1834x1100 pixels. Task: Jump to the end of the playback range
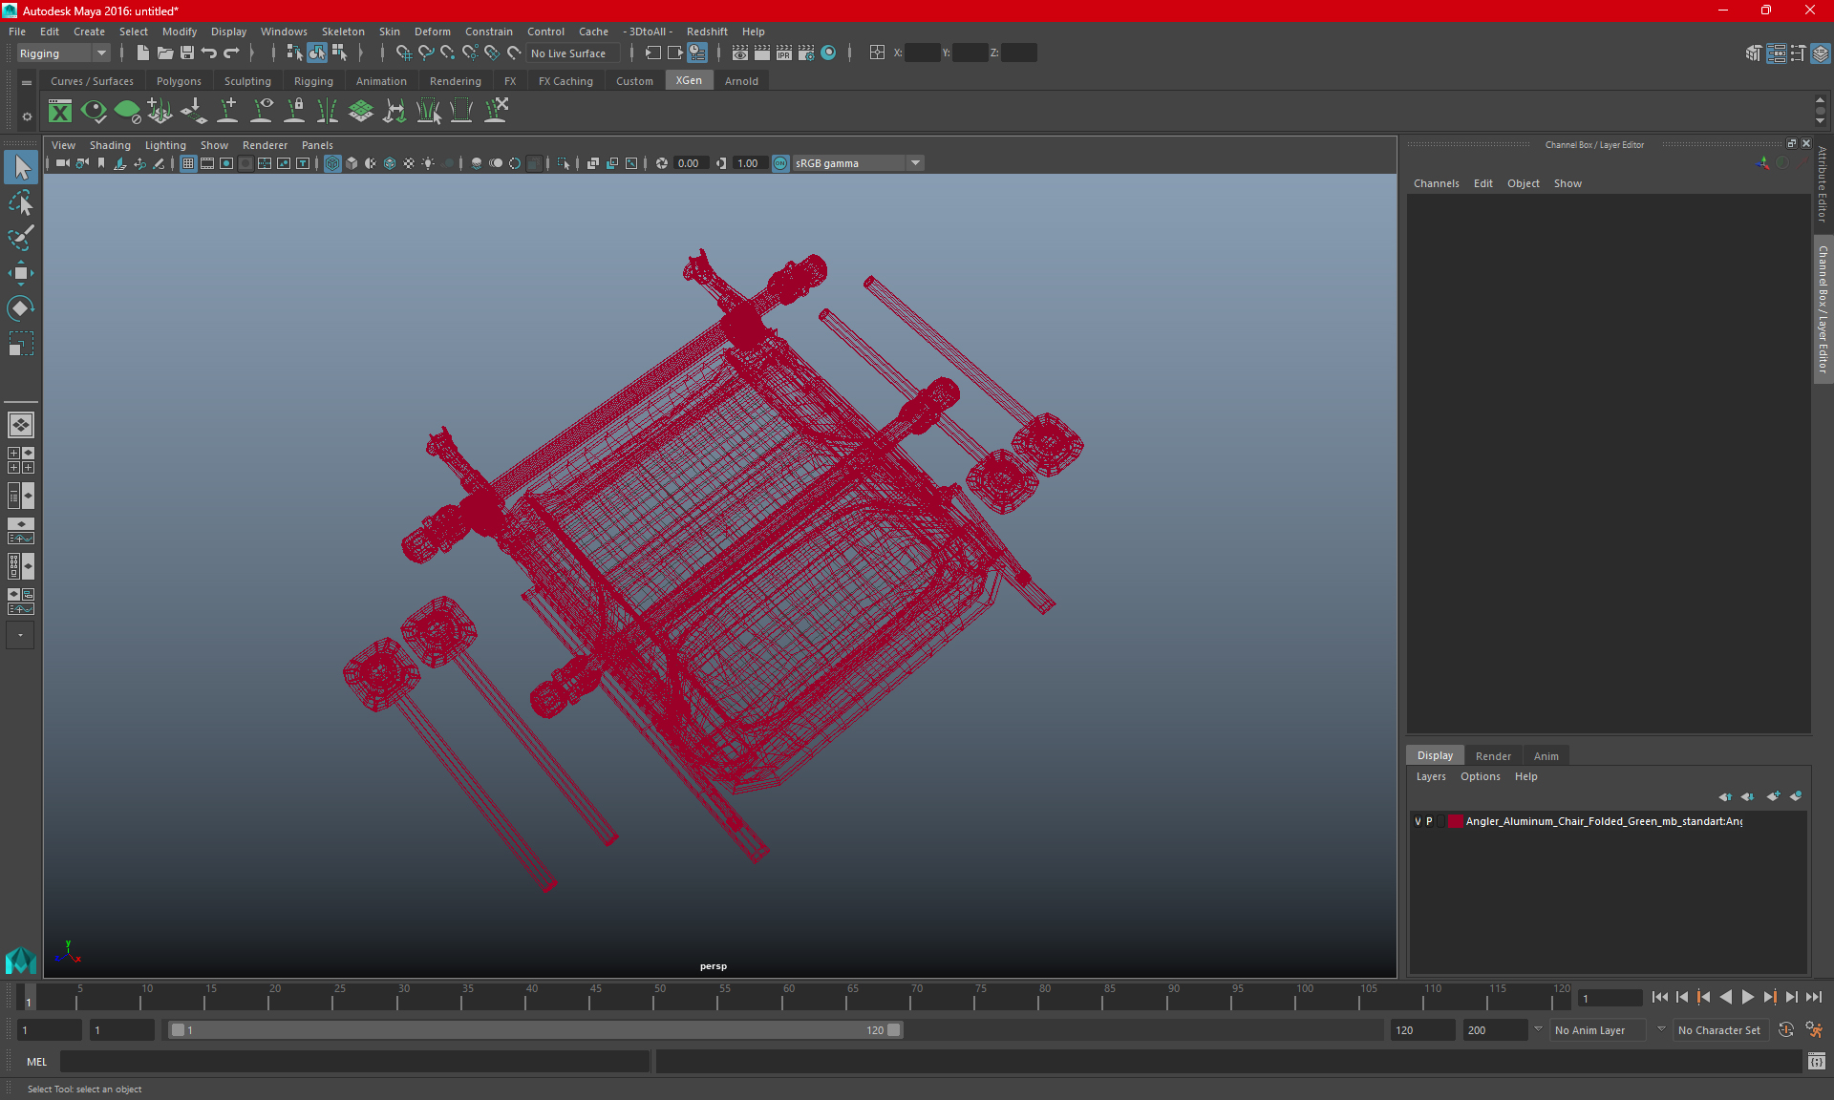1813,997
